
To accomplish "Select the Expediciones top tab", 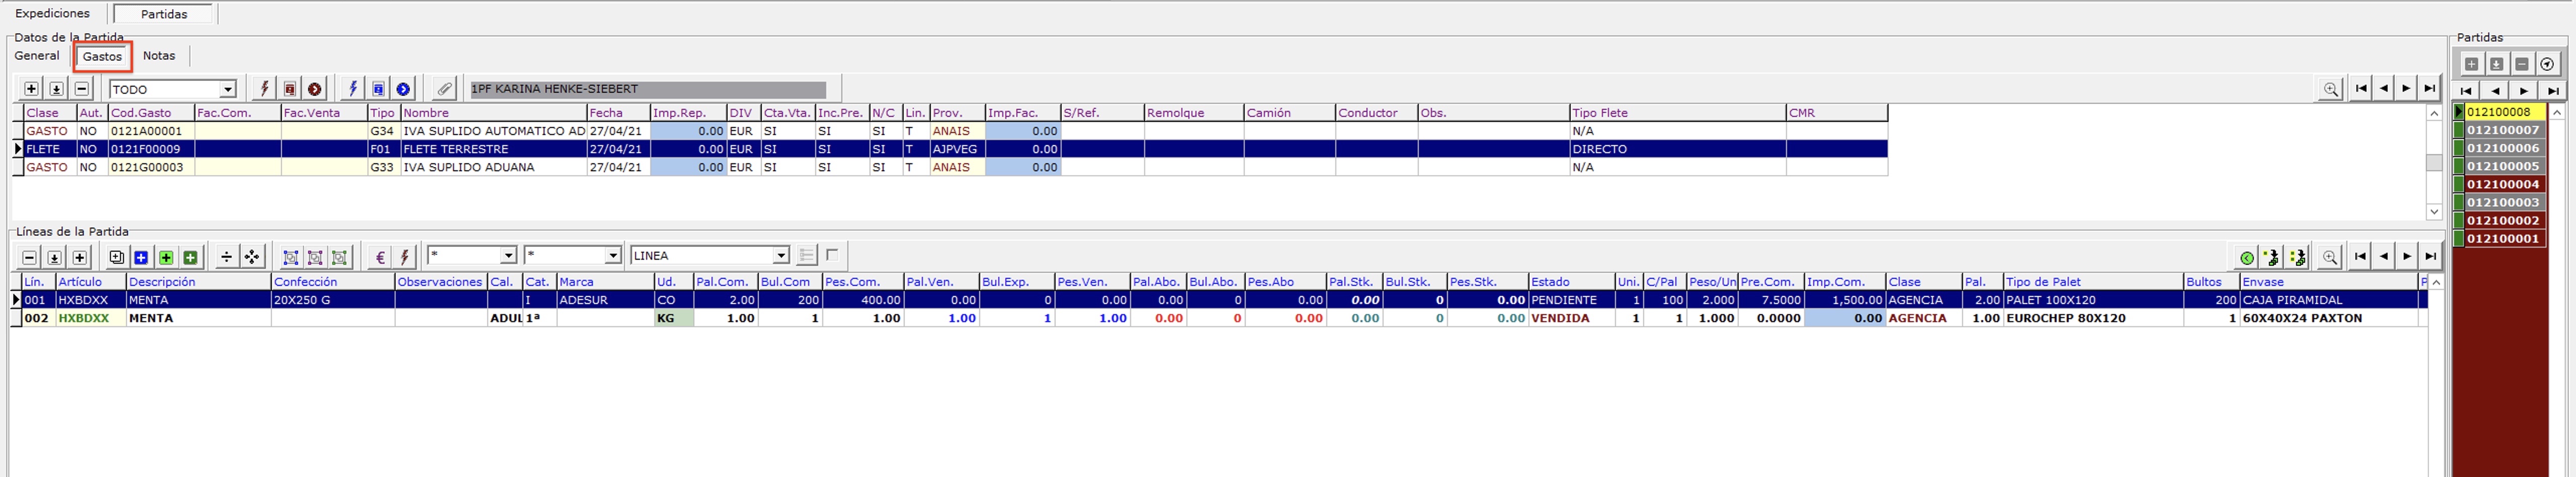I will (x=52, y=14).
